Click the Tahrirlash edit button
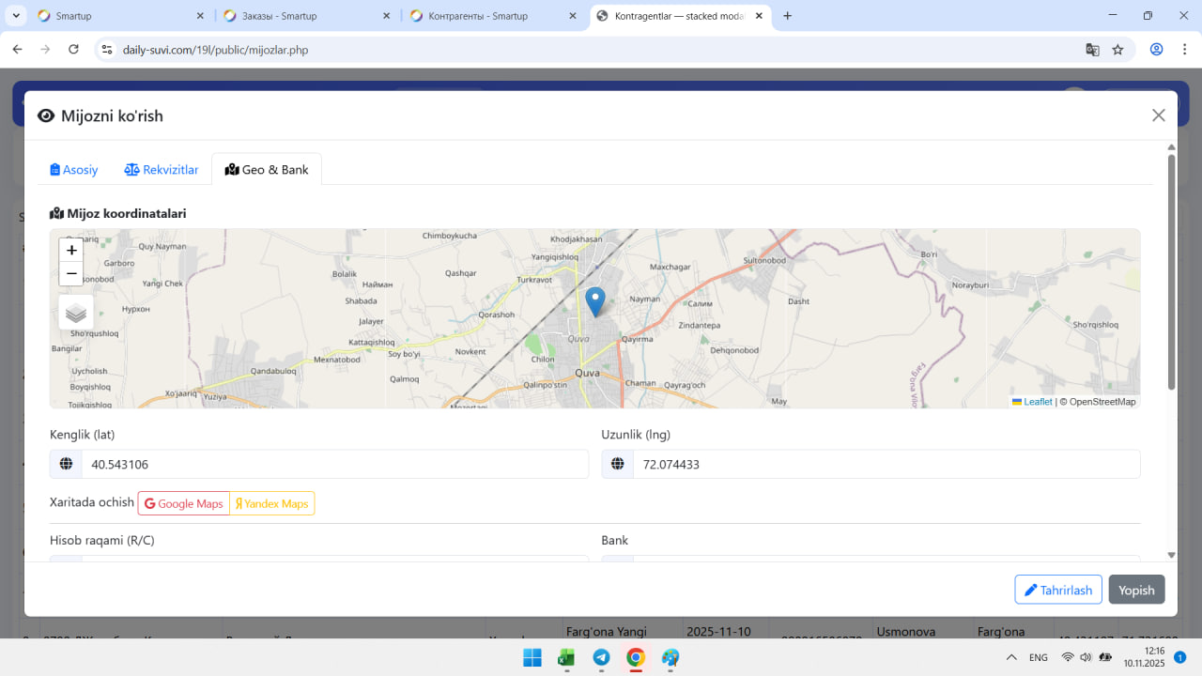This screenshot has width=1202, height=676. pos(1057,590)
